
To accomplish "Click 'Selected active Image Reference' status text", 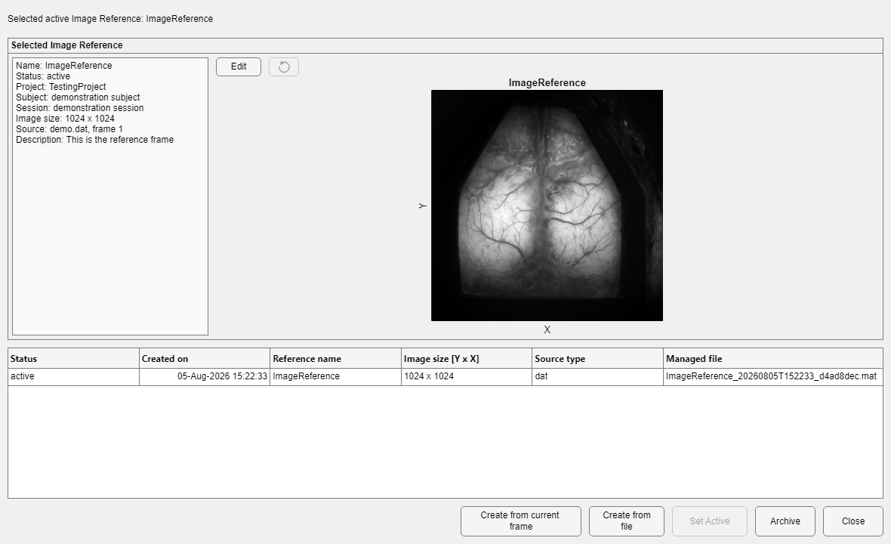I will (110, 19).
